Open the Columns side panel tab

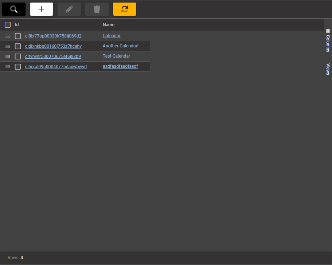328,40
